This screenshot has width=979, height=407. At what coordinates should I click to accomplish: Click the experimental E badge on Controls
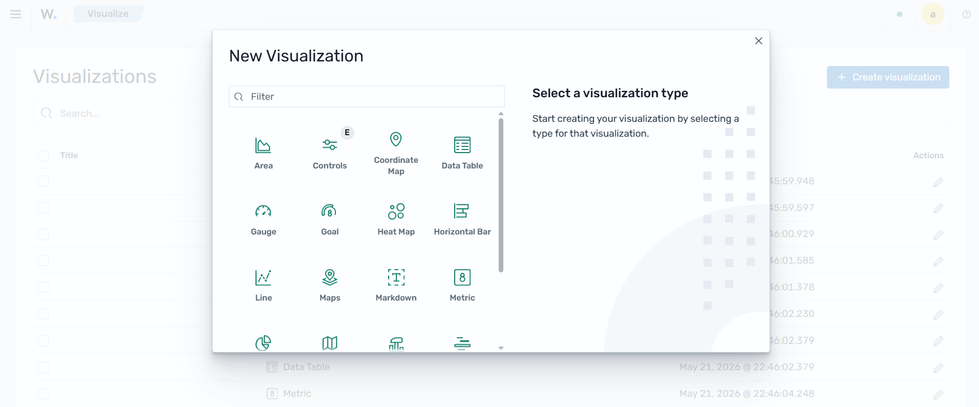pyautogui.click(x=347, y=133)
